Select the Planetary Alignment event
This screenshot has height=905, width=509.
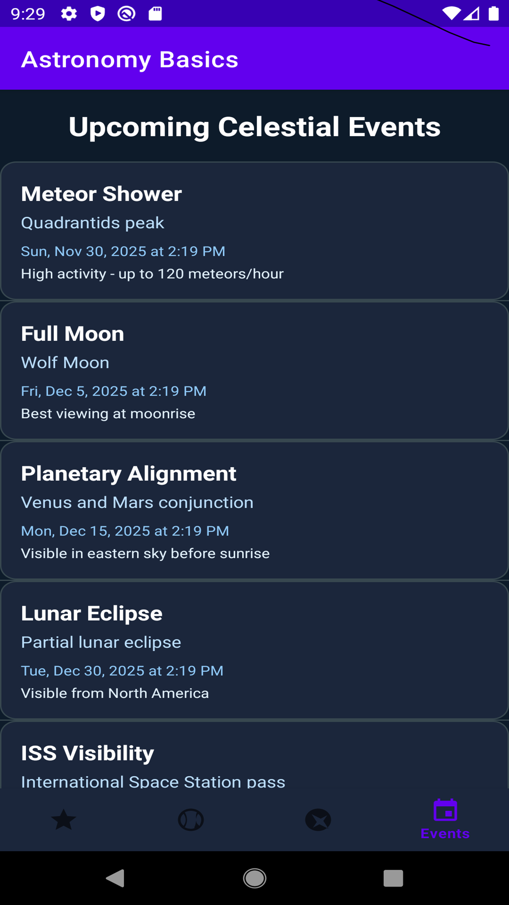tap(254, 510)
